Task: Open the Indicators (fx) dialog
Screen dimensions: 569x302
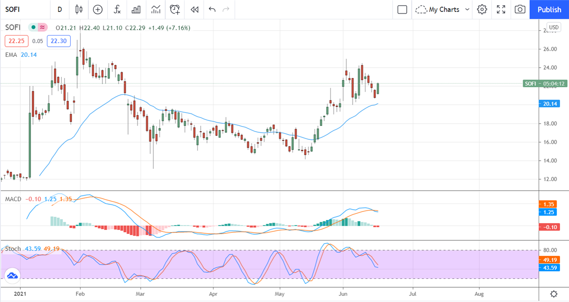Action: tap(117, 9)
